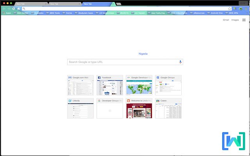The height and width of the screenshot is (156, 250).
Task: Open the Udacity thumbnail
Action: tap(80, 108)
